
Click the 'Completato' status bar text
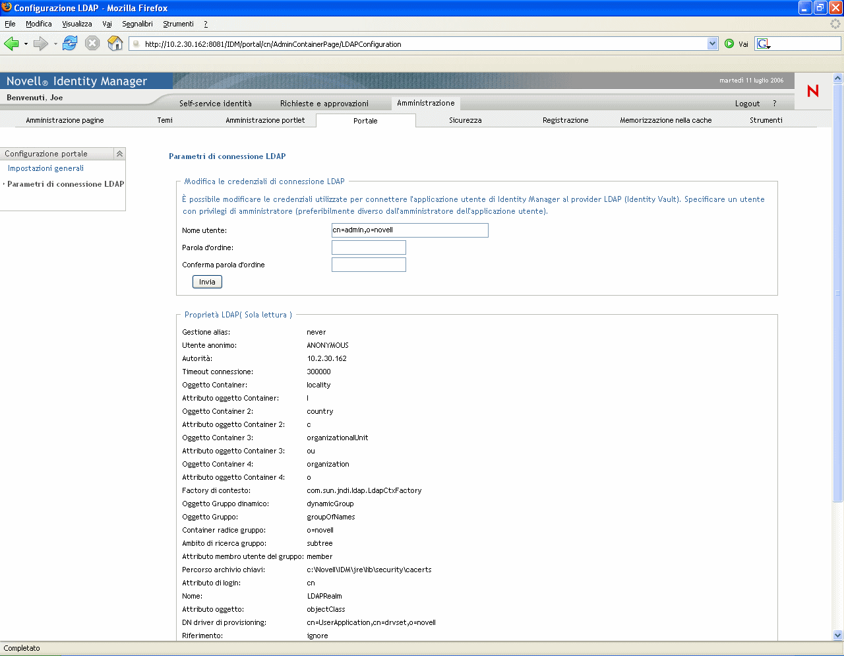click(22, 648)
